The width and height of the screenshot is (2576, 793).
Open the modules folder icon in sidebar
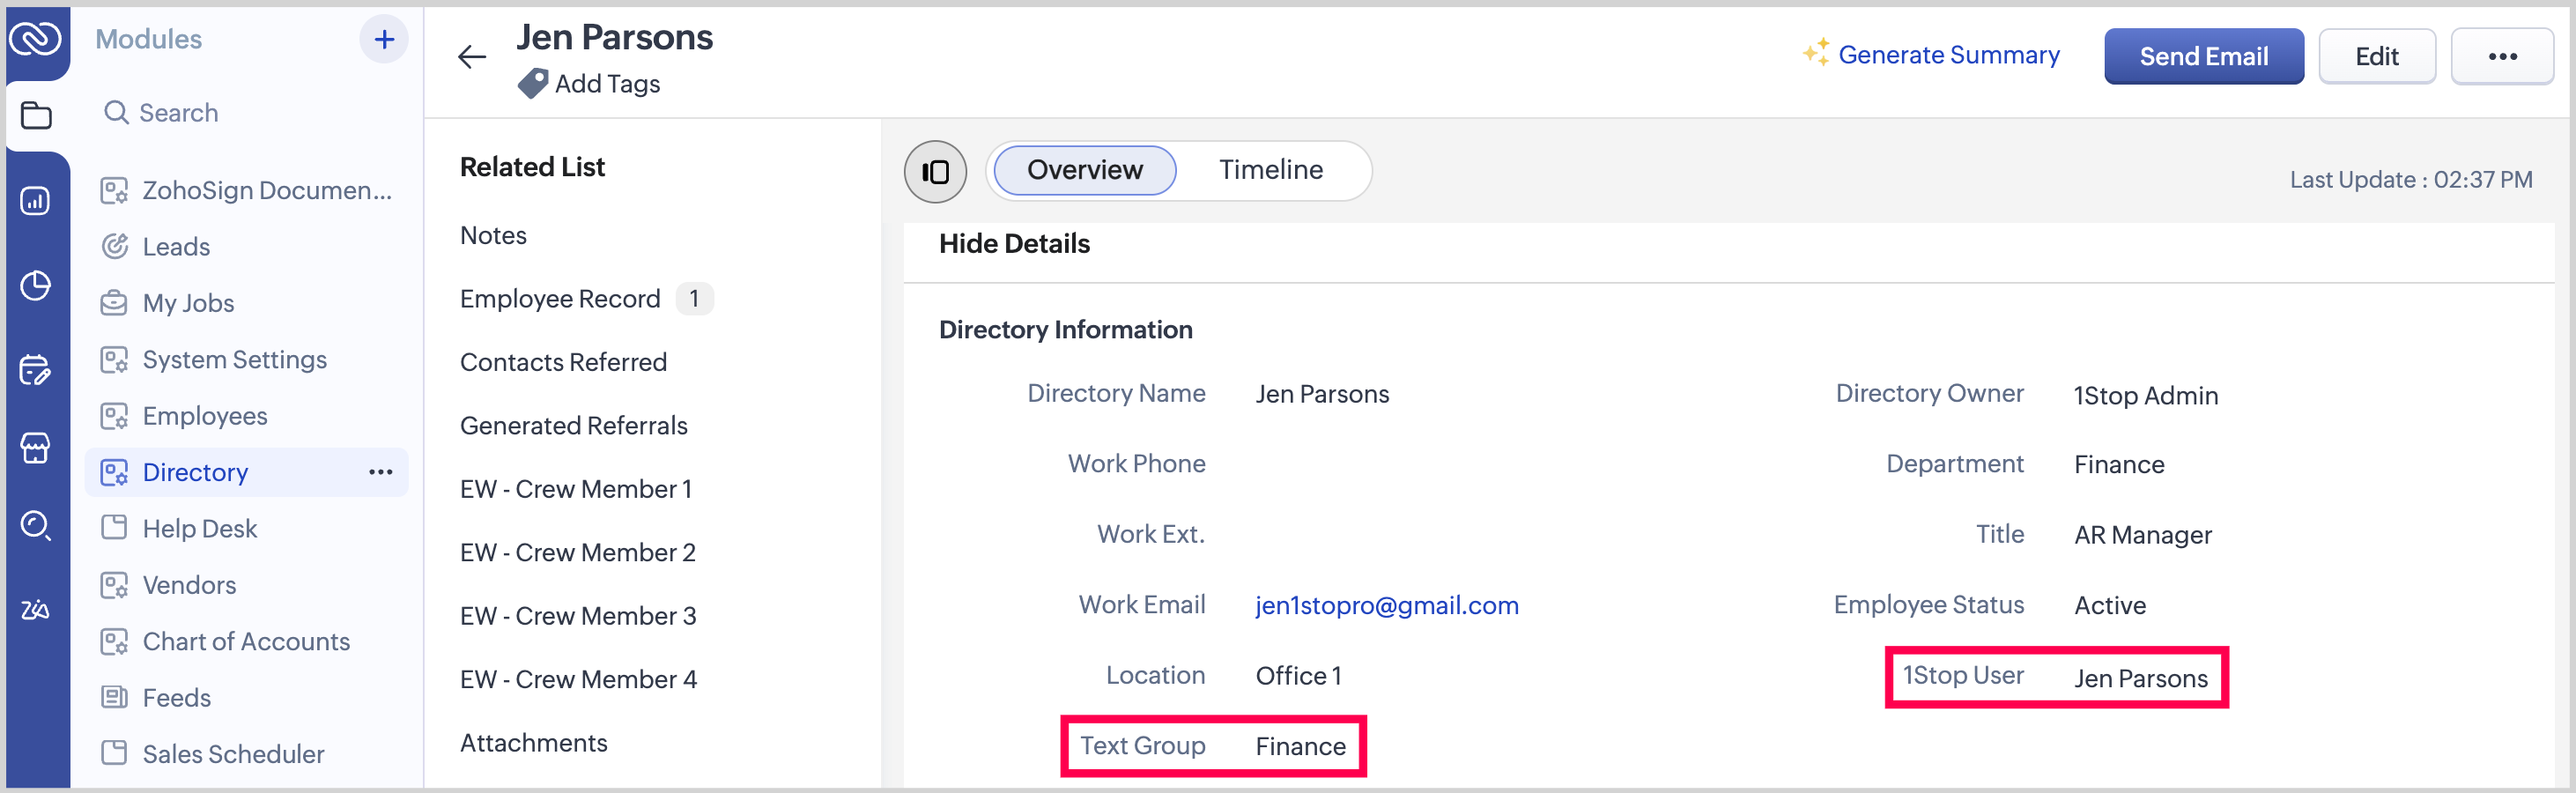[x=36, y=116]
